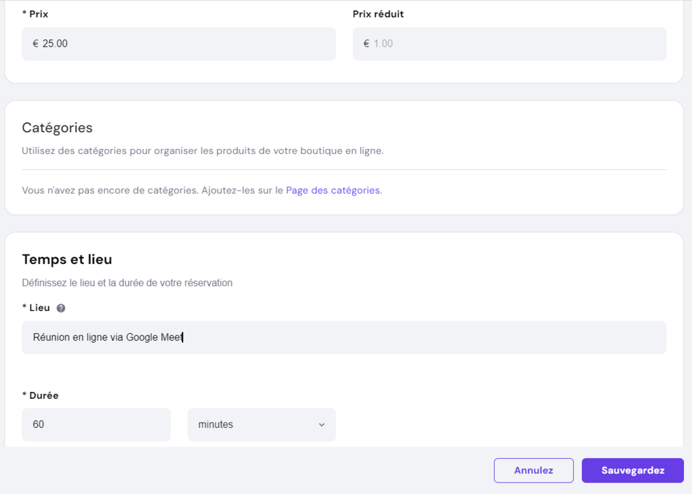This screenshot has height=494, width=692.
Task: Click the "* Lieu" field label
Action: [x=36, y=308]
